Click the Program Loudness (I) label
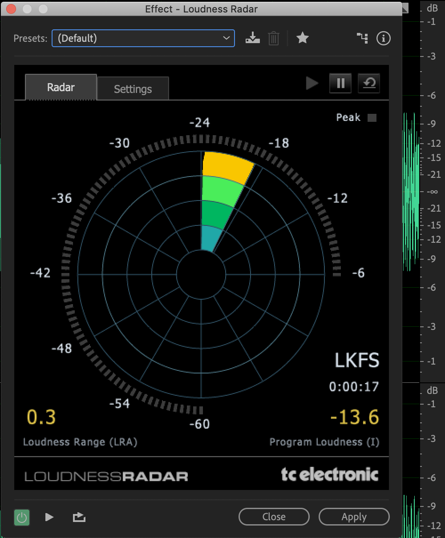The image size is (445, 538). (324, 442)
